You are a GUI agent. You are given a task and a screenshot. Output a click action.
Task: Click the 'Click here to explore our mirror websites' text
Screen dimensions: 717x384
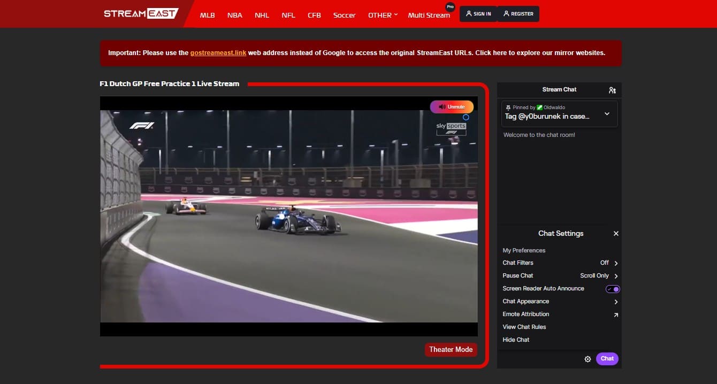coord(540,53)
